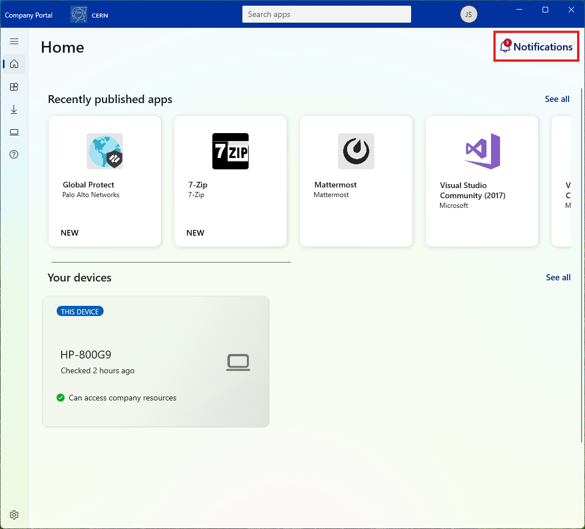
Task: Click the Notifications label text
Action: point(543,46)
